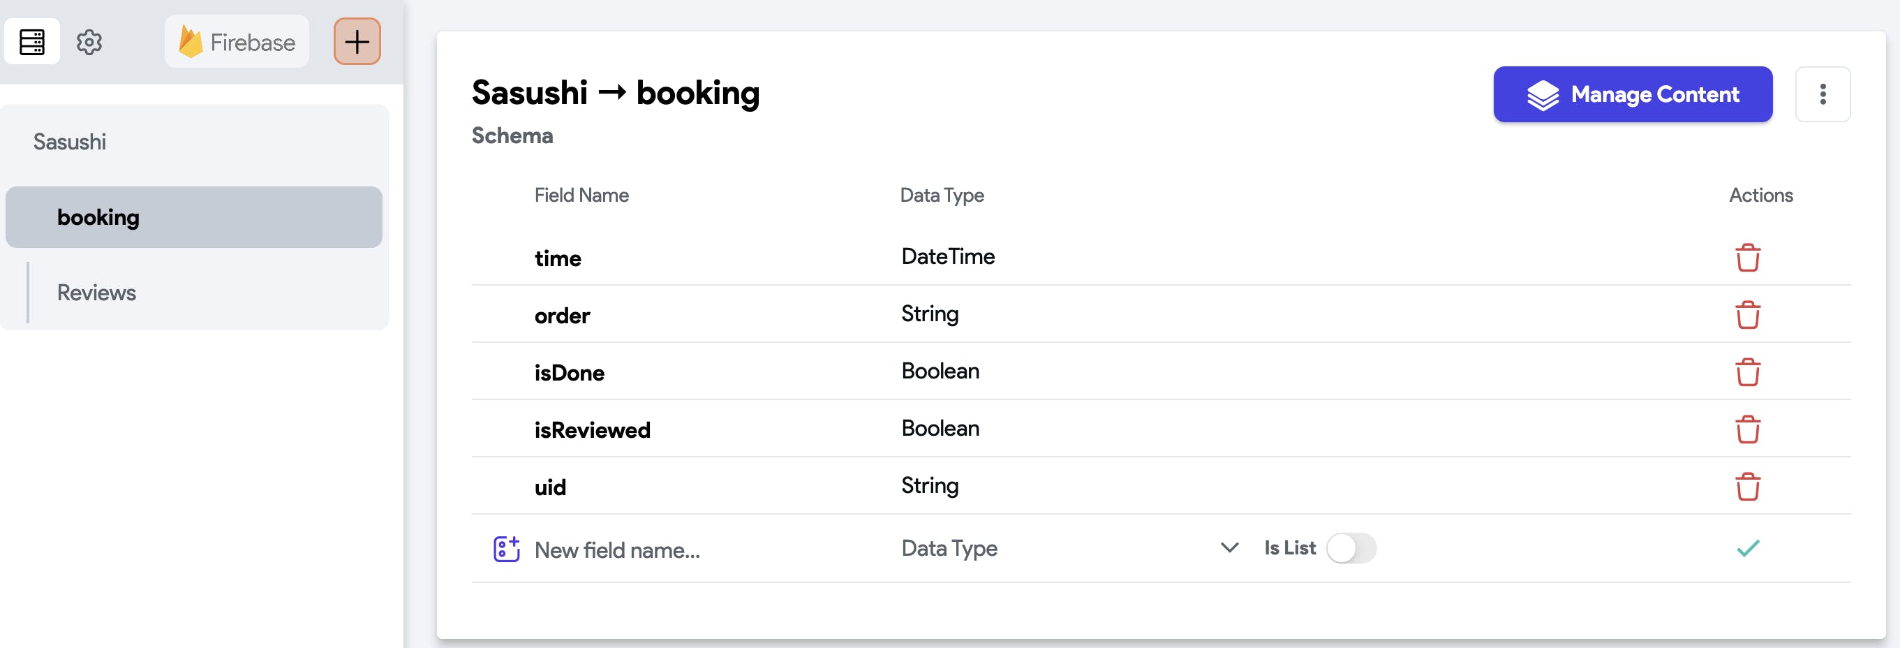
Task: Open the three-dot more options menu
Action: tap(1822, 94)
